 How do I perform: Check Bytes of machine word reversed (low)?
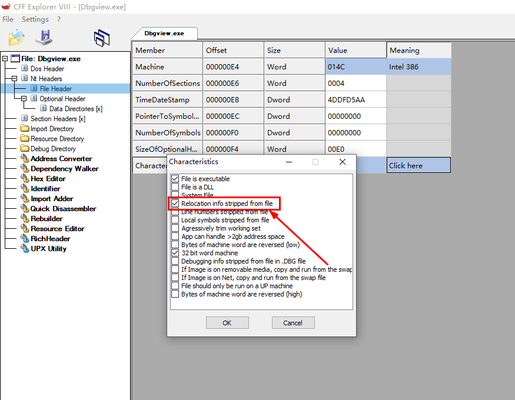(175, 245)
